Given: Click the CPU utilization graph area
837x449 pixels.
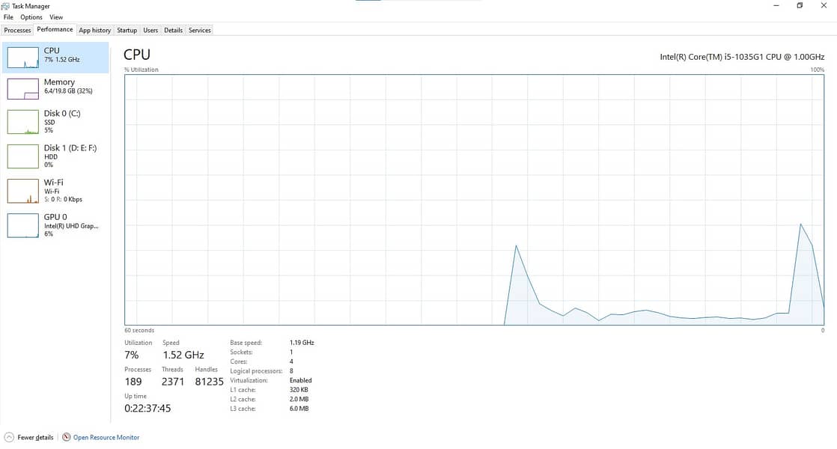Looking at the screenshot, I should click(x=475, y=200).
